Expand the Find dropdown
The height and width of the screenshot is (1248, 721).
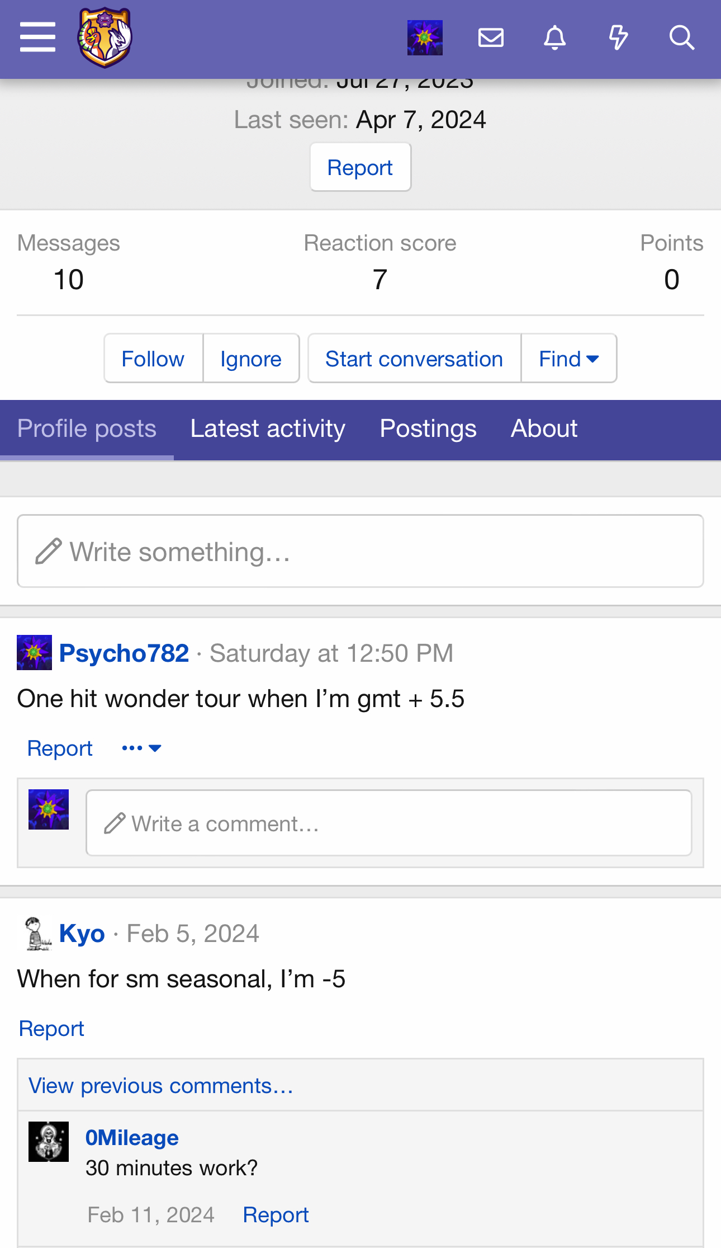click(568, 359)
